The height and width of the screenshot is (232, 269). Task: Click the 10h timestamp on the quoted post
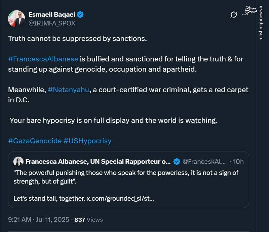tap(238, 162)
